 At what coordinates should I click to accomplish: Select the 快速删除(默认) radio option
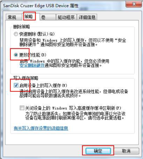tap(16, 34)
